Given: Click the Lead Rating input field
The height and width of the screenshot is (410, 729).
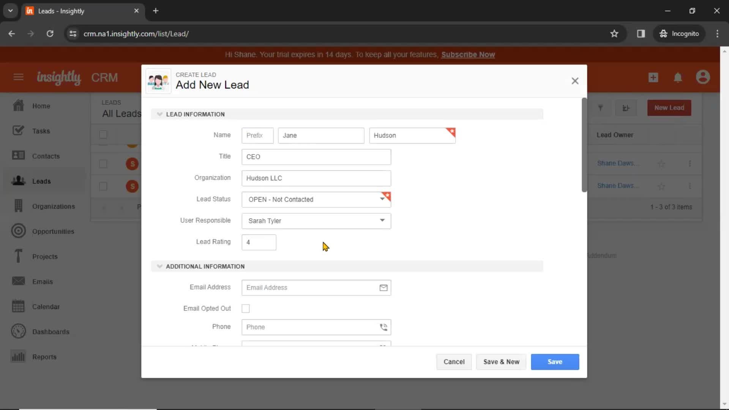Looking at the screenshot, I should (258, 242).
